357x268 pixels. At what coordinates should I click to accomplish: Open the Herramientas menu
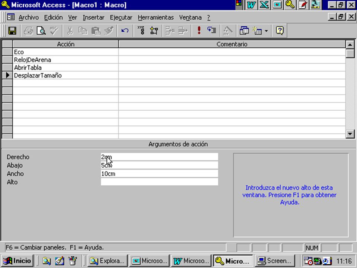155,17
